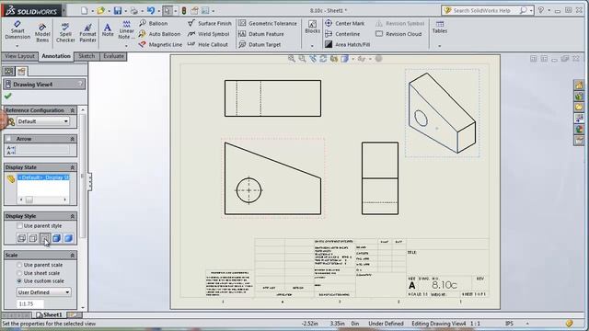Select Use custom scale option
Viewport: 589px width, 331px height.
[x=19, y=281]
